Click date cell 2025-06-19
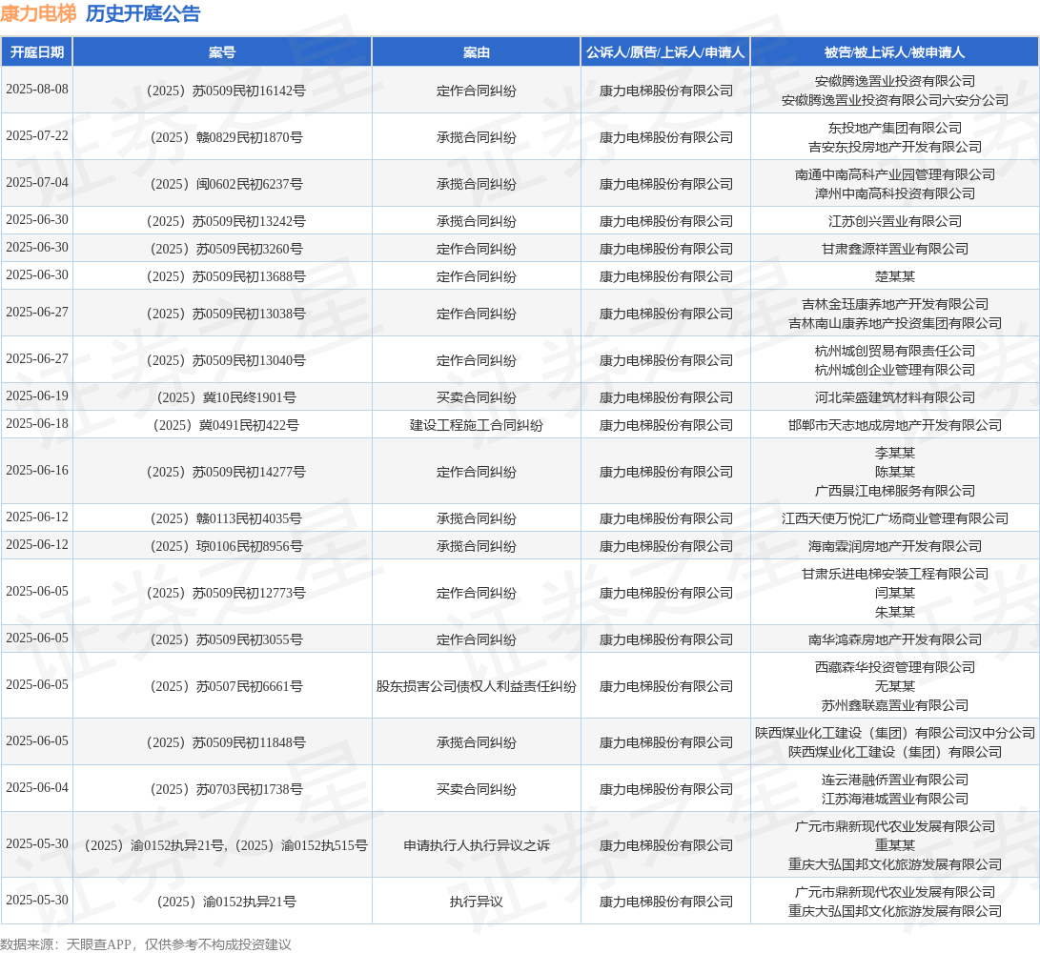 pyautogui.click(x=37, y=395)
